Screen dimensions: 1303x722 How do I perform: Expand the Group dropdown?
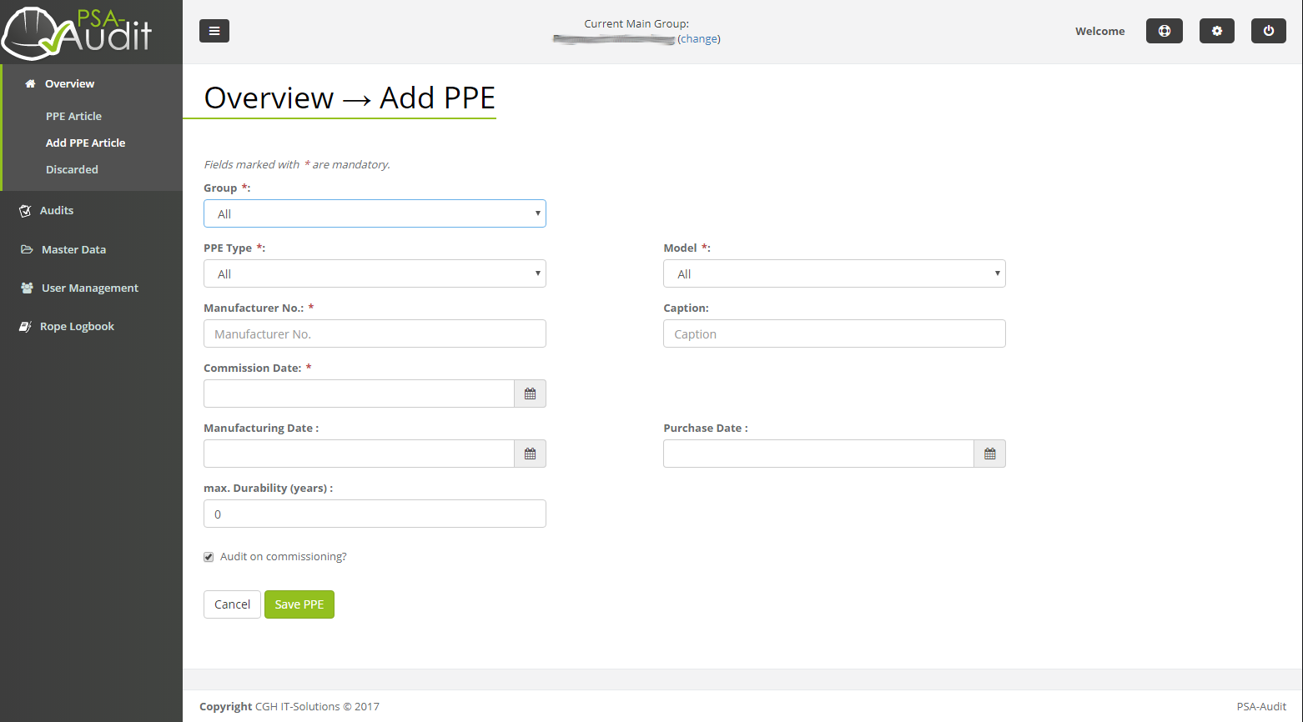pos(375,213)
